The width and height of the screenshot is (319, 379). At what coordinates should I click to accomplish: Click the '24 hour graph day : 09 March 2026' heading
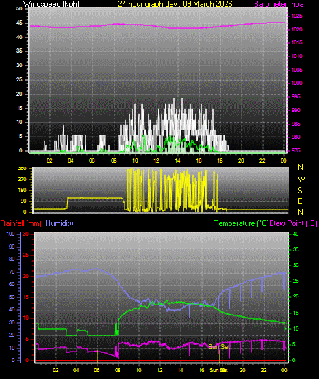click(x=175, y=4)
